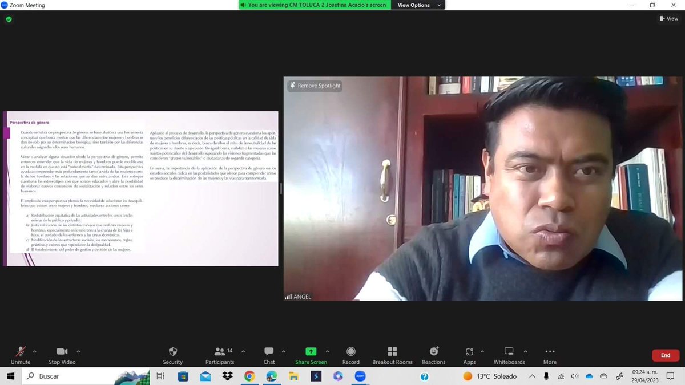Open Microsoft Edge from the taskbar

pyautogui.click(x=272, y=376)
